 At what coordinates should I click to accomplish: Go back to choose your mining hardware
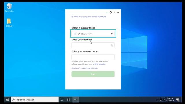pyautogui.click(x=89, y=17)
